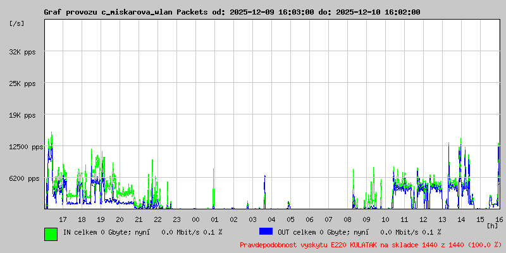This screenshot has width=506, height=253.
Task: Click the '25K pps' y-axis label
Action: 22,83
